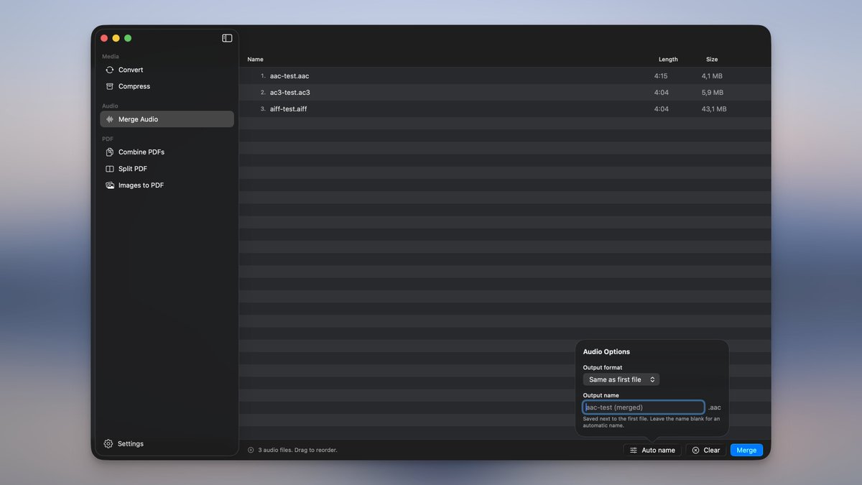Select the aac-test.aac file row
Viewport: 862px width, 485px height.
pos(505,76)
